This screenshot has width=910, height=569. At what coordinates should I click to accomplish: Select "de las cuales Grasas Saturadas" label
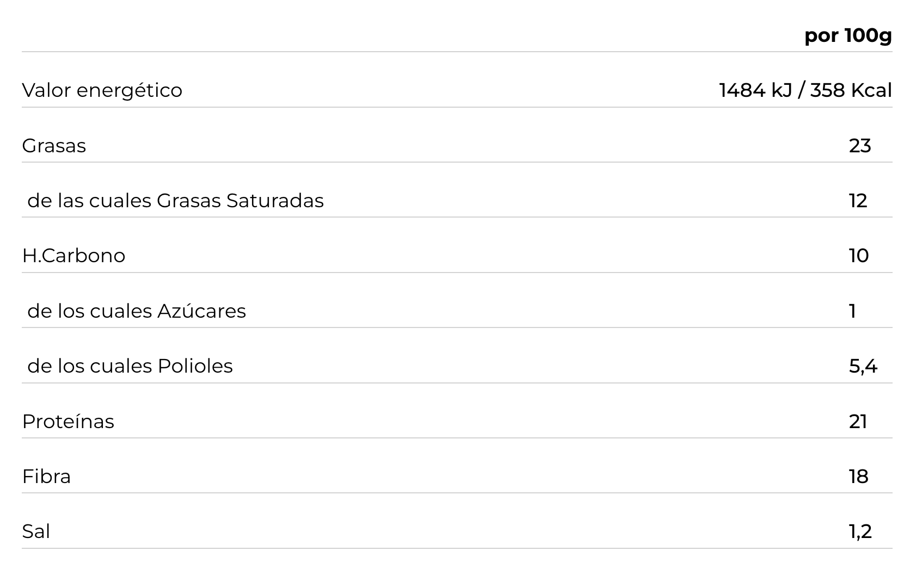coord(175,201)
